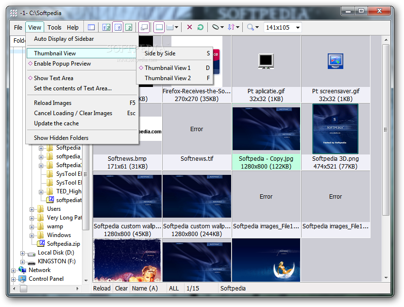Select the Pt screensaver.gif thumbnail
The image size is (404, 307).
click(336, 69)
